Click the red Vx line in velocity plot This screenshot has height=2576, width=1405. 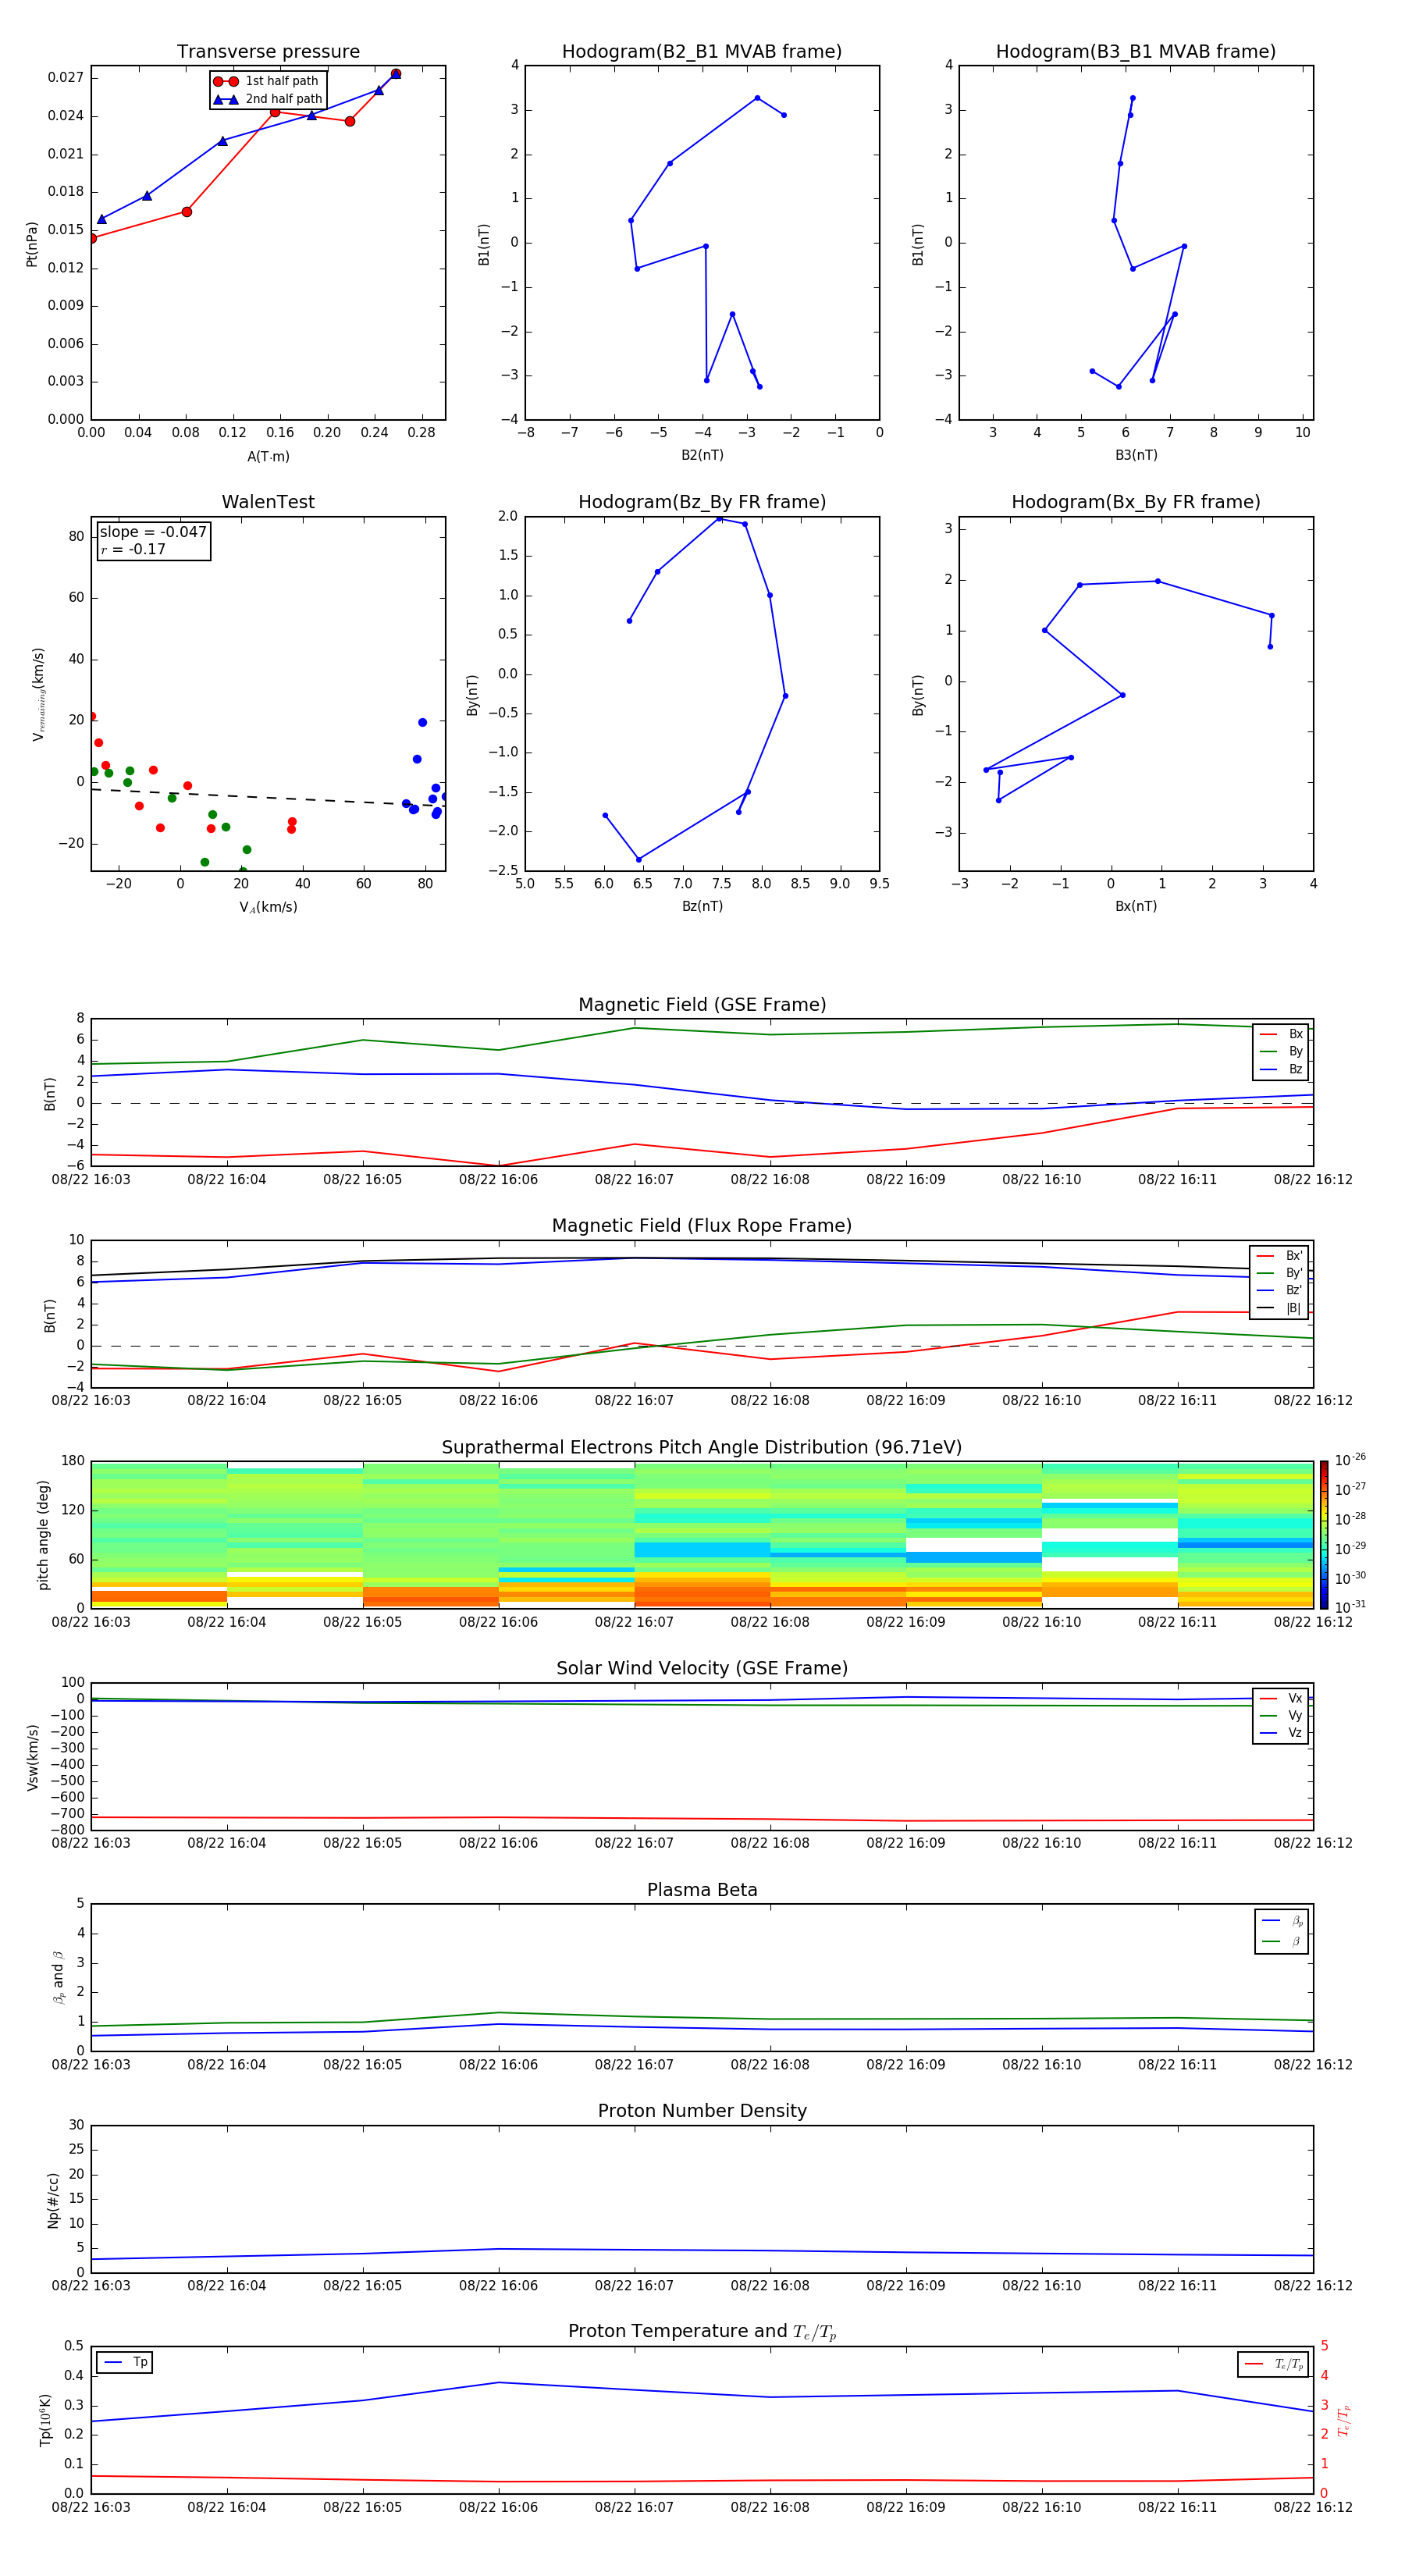[702, 1819]
